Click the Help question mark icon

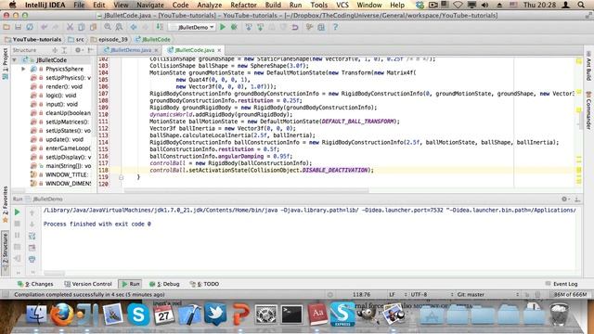click(x=335, y=27)
